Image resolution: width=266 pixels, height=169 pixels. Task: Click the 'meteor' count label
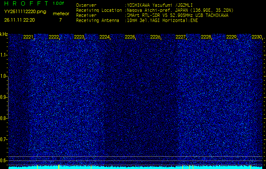(61, 14)
